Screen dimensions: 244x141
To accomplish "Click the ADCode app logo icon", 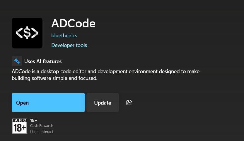I will click(27, 33).
